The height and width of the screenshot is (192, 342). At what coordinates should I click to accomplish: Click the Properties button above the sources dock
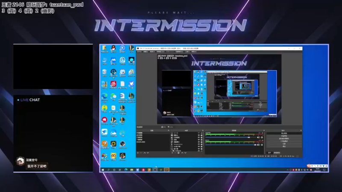(x=164, y=127)
